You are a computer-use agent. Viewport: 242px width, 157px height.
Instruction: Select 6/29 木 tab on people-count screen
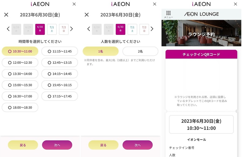[x=109, y=29]
